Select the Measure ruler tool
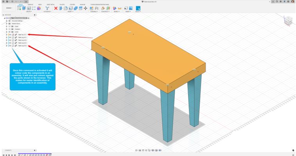296x156 pixels. coord(120,8)
